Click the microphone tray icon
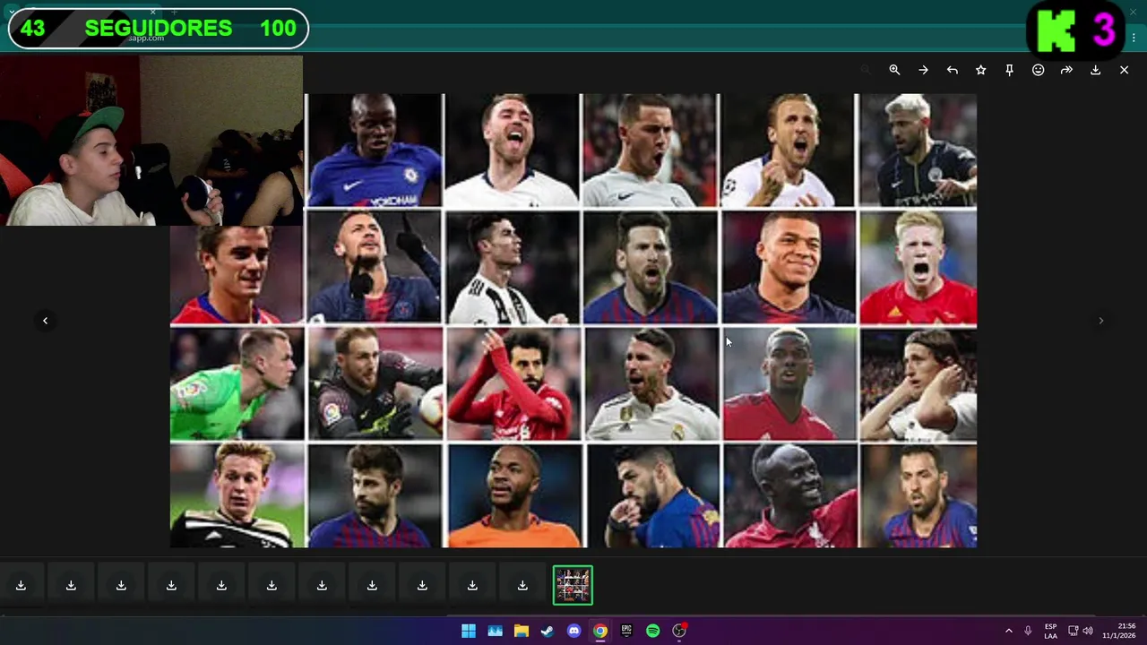This screenshot has height=645, width=1147. click(x=1028, y=632)
